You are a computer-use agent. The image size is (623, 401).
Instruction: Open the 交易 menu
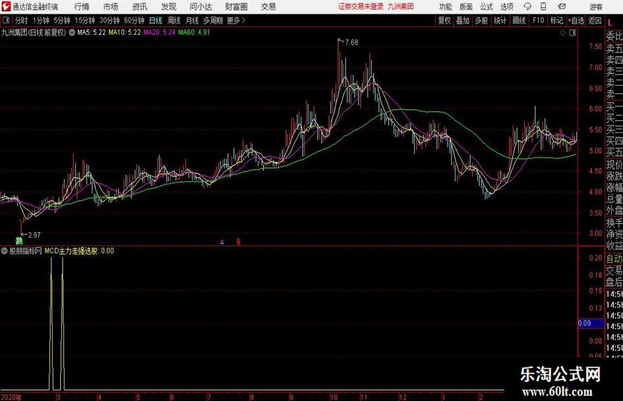(x=268, y=7)
